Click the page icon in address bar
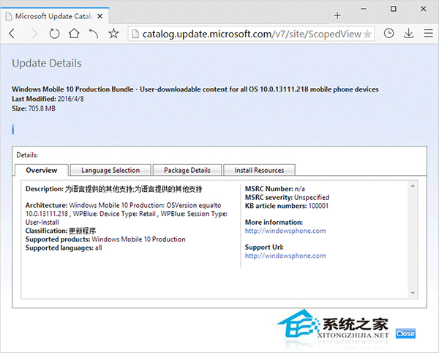The height and width of the screenshot is (353, 439). click(135, 34)
